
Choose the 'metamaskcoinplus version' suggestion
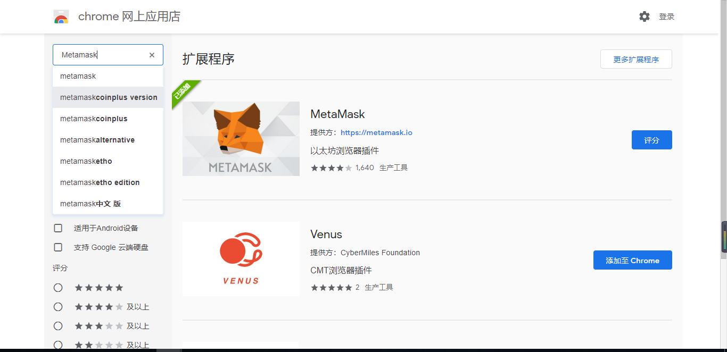tap(108, 97)
